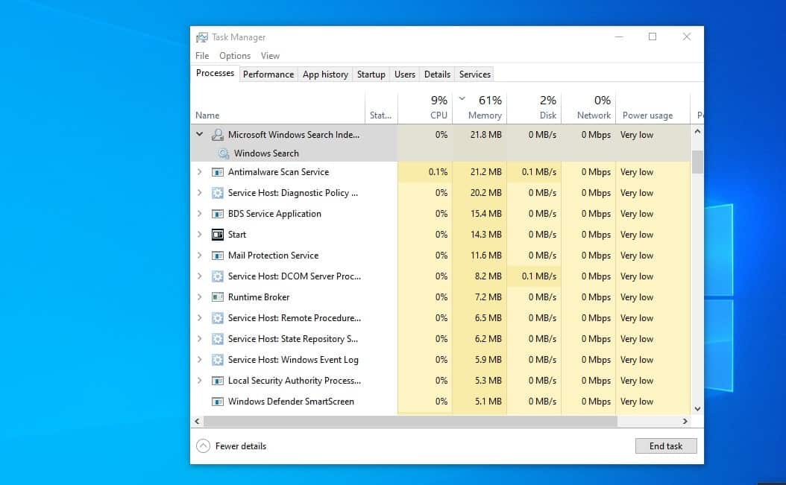Viewport: 786px width, 485px height.
Task: Click the horizontal scrollbar right arrow
Action: (685, 422)
